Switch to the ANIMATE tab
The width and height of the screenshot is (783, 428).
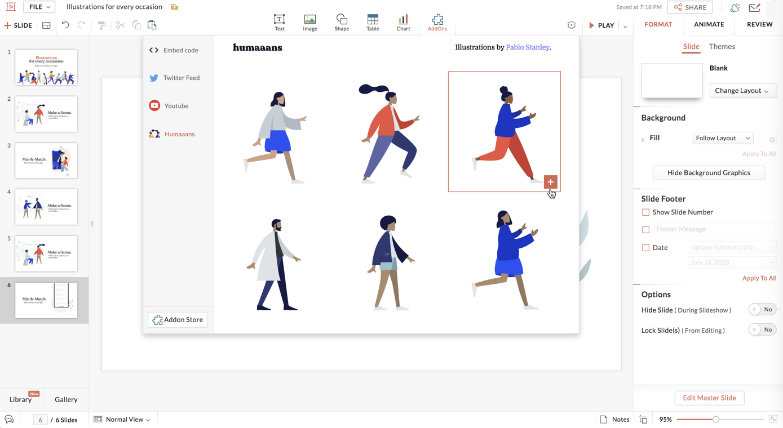tap(709, 24)
